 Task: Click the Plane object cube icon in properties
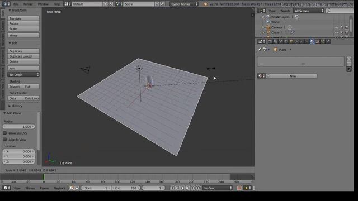[275, 50]
